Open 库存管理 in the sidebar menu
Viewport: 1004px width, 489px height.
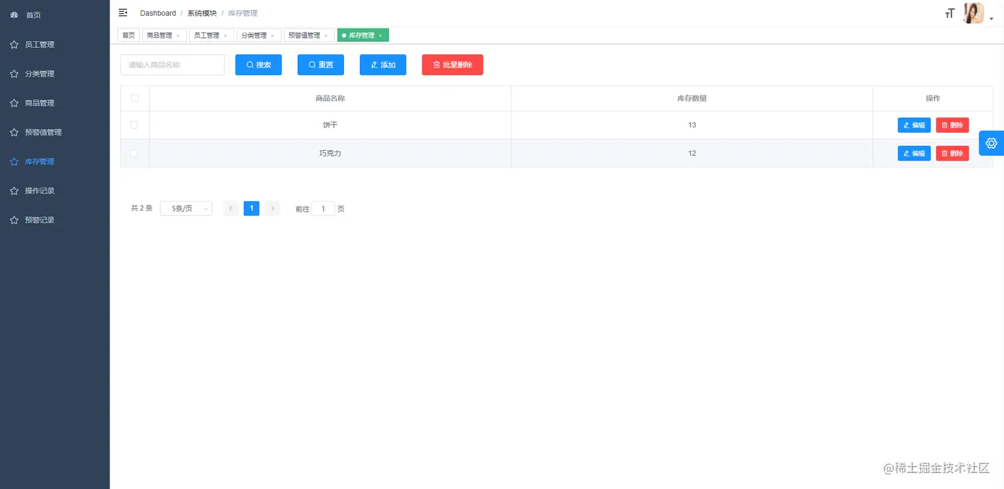tap(54, 161)
